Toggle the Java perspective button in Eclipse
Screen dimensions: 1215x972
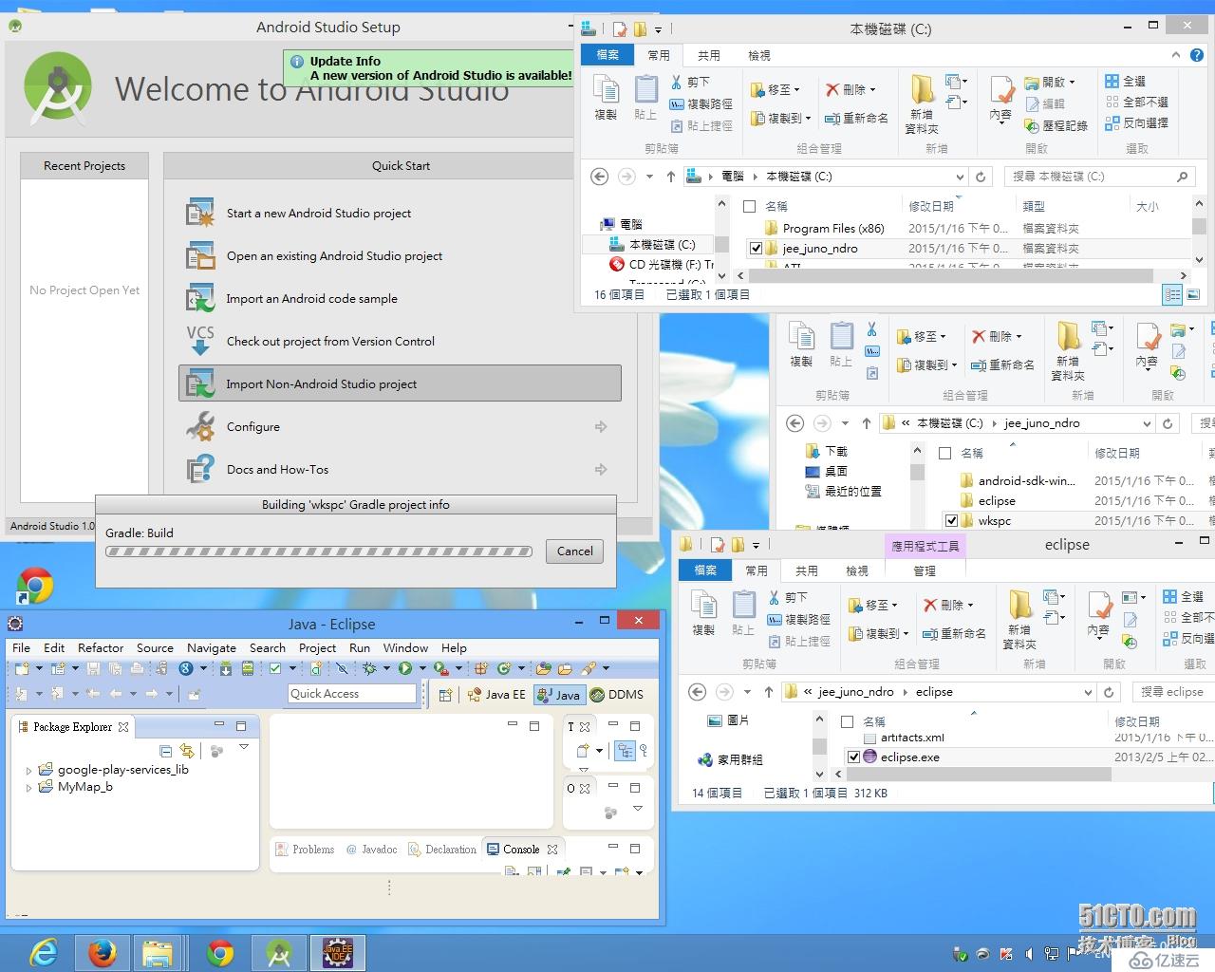coord(558,695)
